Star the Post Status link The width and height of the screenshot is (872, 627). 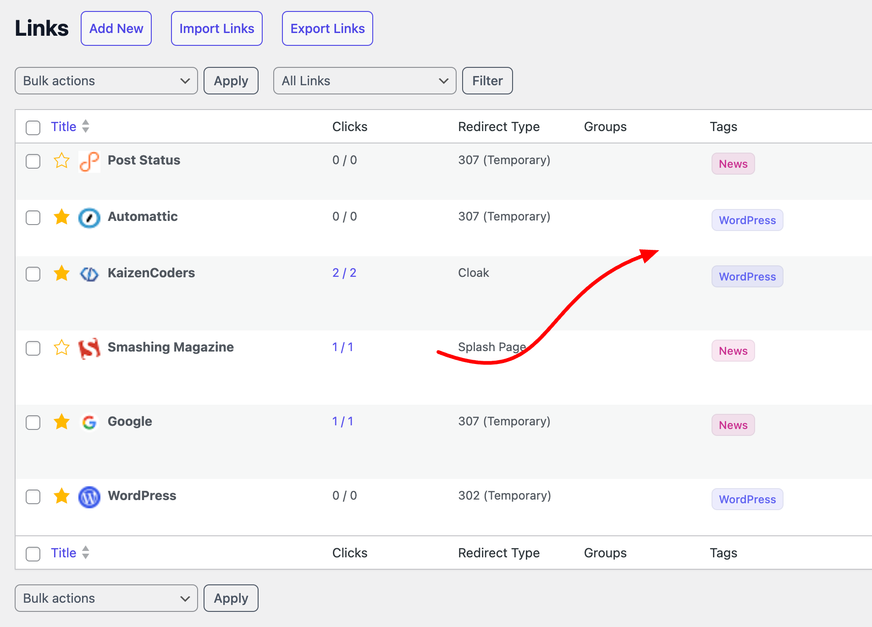point(61,160)
